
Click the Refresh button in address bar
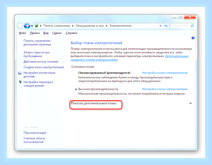click(166, 26)
